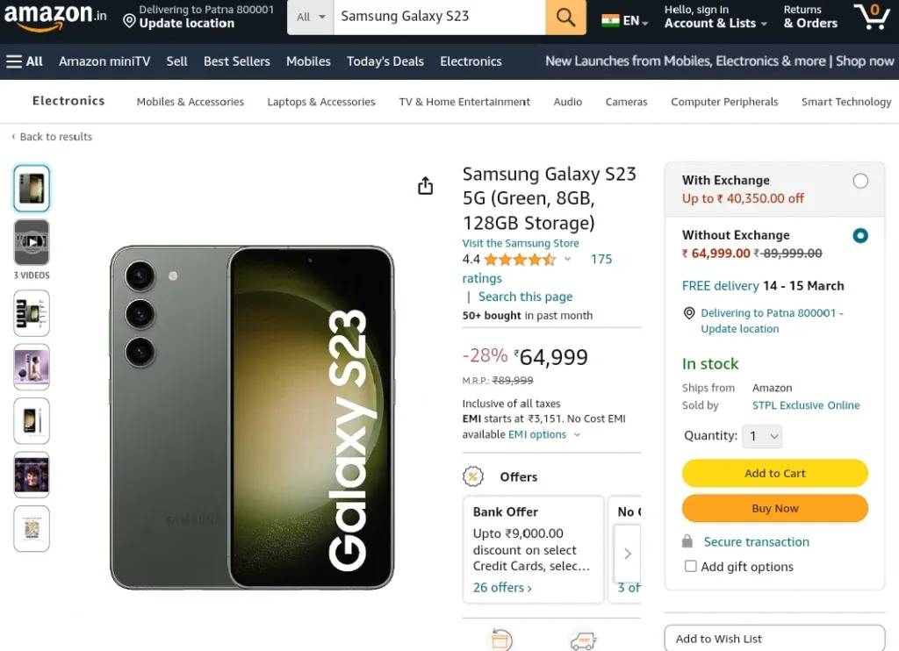Select the Without Exchange radio option

click(x=860, y=235)
